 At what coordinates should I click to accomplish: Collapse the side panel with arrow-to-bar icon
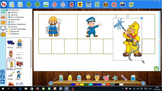[x=3, y=81]
